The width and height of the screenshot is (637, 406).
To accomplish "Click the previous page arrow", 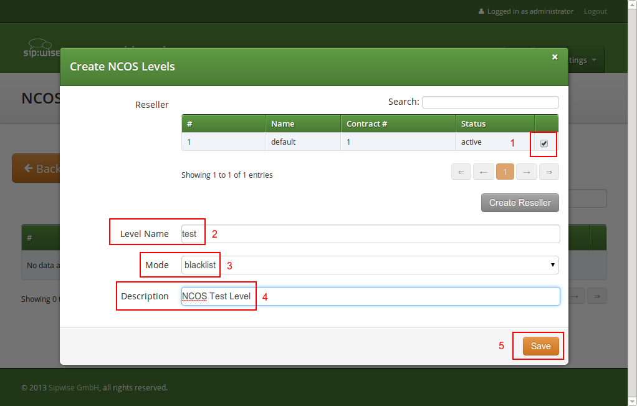I will point(483,172).
